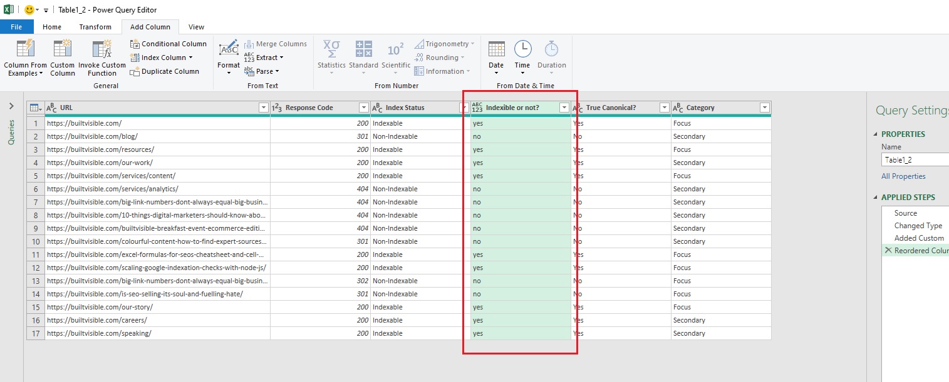Click the All Properties link
The image size is (949, 382).
pyautogui.click(x=903, y=176)
